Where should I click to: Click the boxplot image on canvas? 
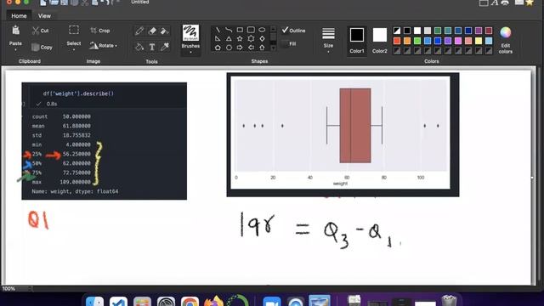pos(343,134)
